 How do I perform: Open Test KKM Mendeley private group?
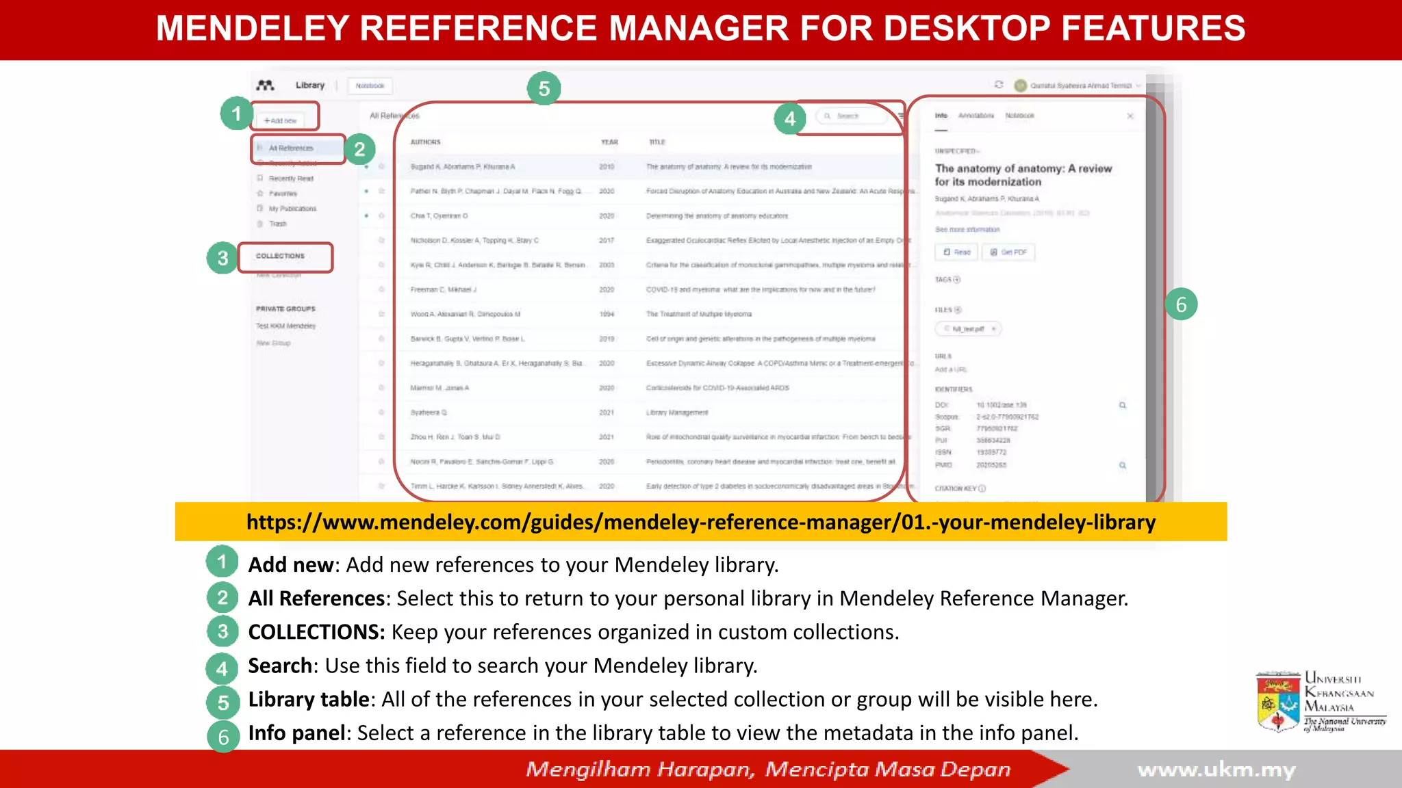(x=285, y=326)
